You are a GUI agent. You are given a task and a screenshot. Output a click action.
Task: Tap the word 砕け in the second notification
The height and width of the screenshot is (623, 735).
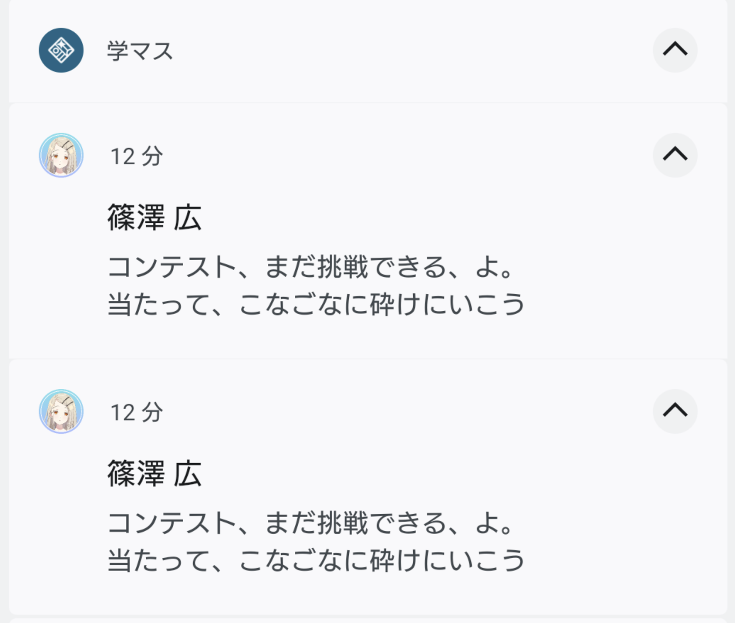[x=395, y=560]
